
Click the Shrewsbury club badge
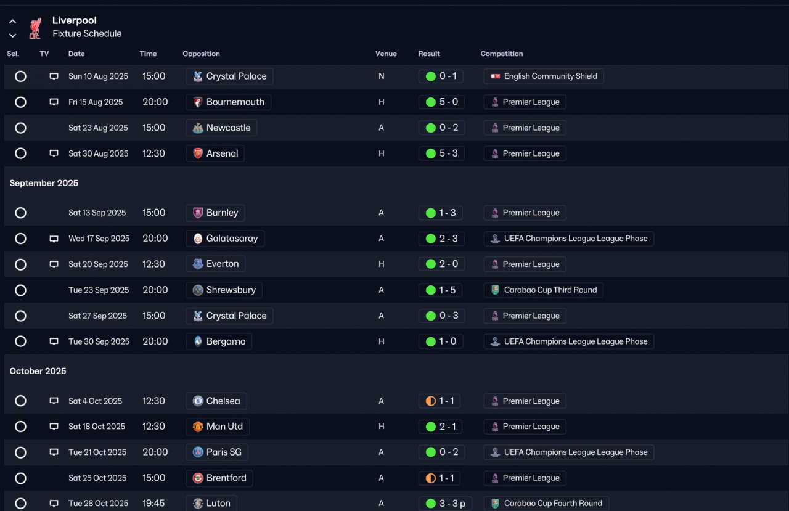198,290
